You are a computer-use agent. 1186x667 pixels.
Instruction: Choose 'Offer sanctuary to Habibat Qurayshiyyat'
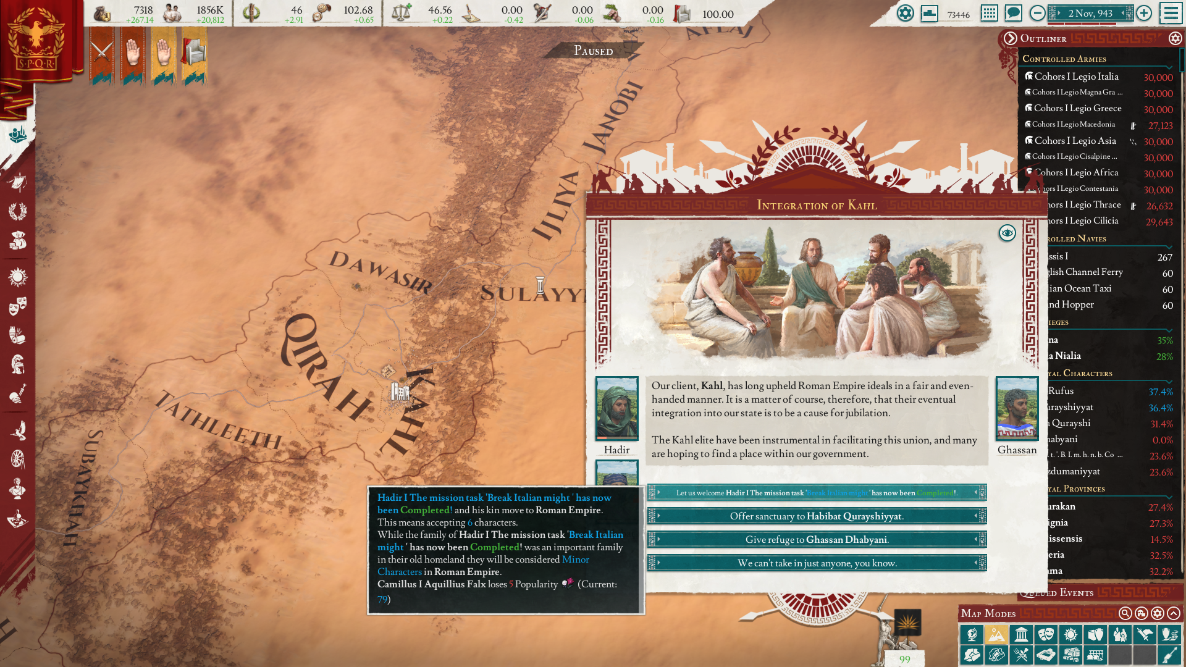(816, 516)
